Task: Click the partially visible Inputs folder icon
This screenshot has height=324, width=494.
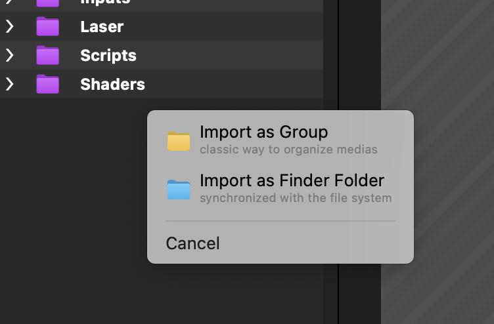Action: point(47,3)
